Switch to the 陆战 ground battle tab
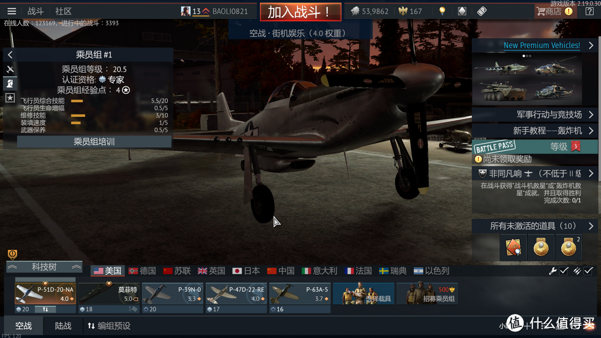The height and width of the screenshot is (338, 601). 63,326
